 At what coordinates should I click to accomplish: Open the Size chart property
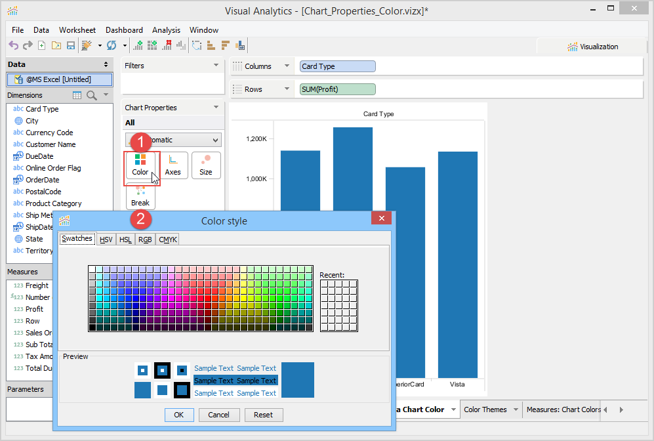206,165
